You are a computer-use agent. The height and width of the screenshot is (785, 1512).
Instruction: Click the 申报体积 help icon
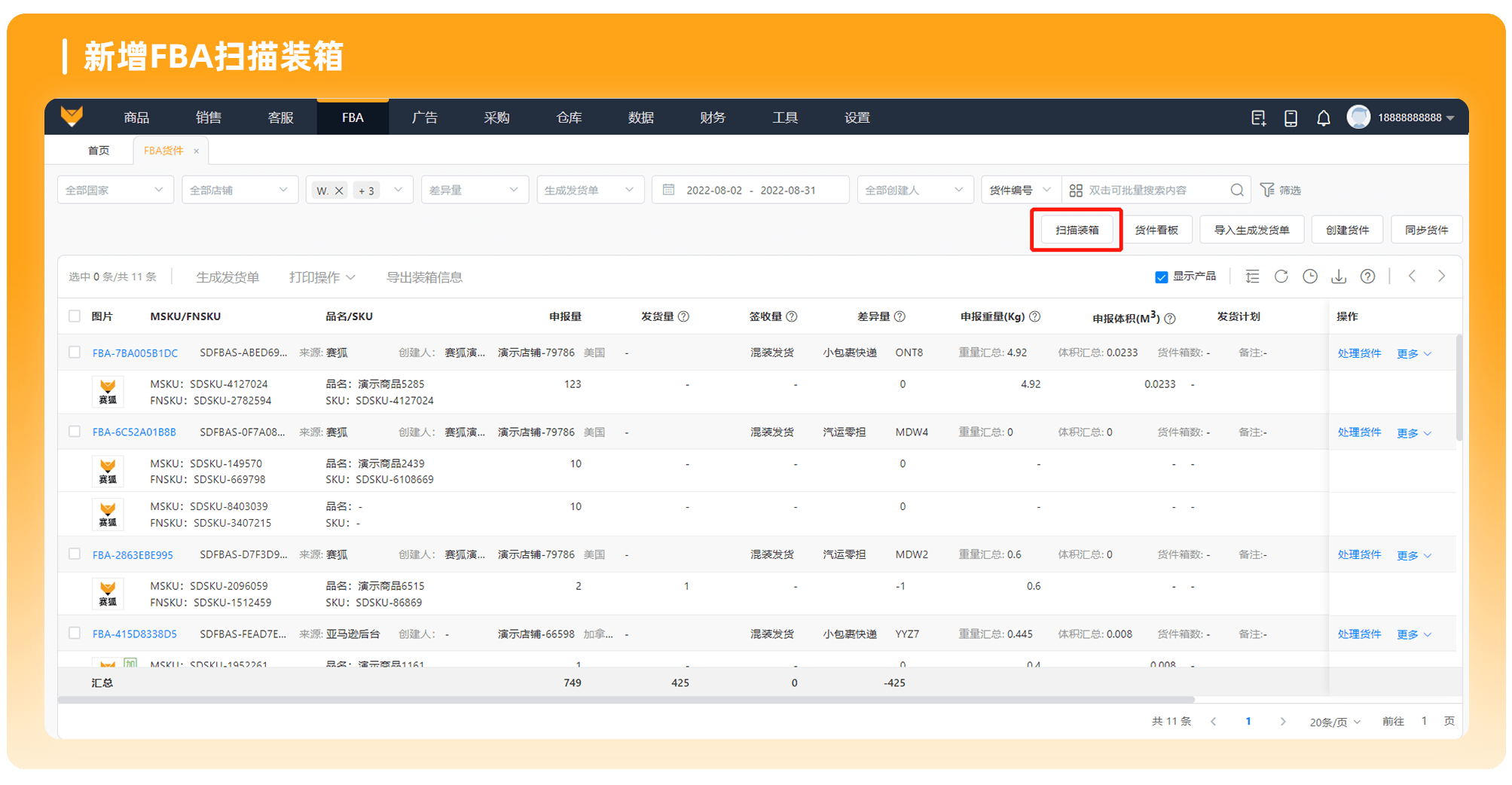(1170, 319)
